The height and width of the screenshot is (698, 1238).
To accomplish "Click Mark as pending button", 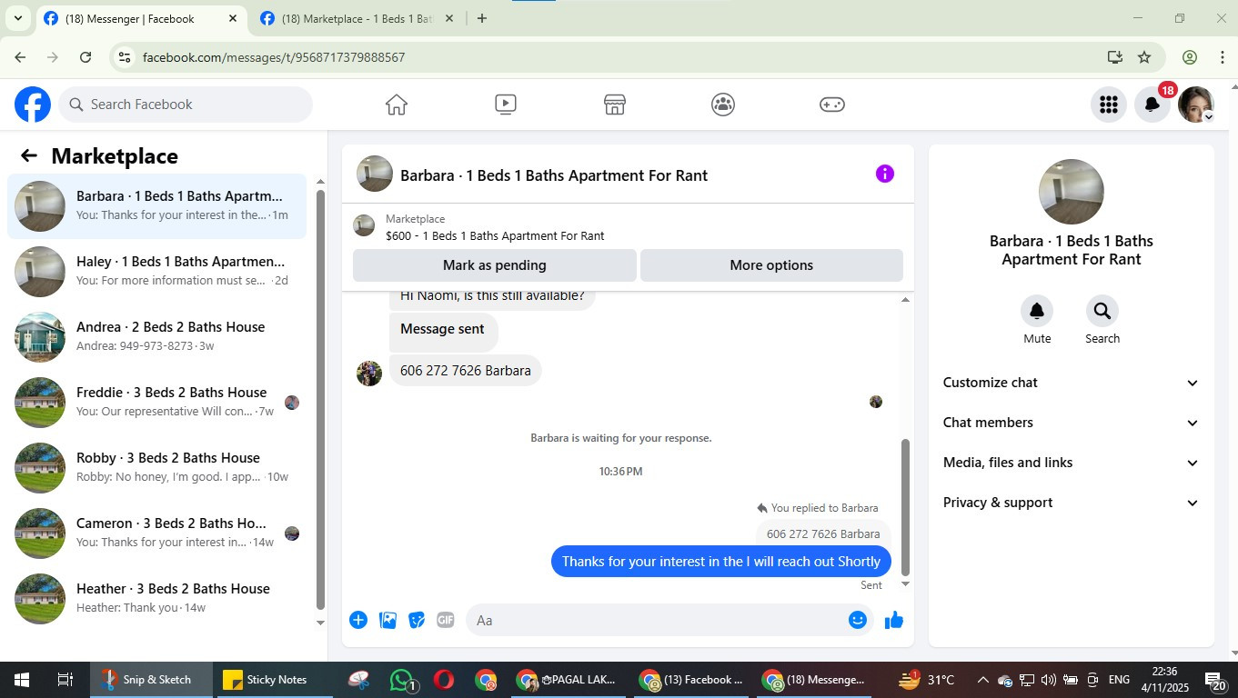I will tap(495, 265).
